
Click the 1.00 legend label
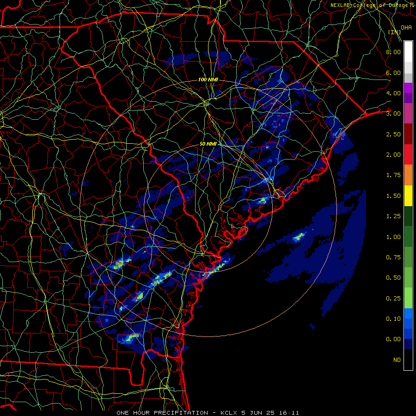click(393, 237)
